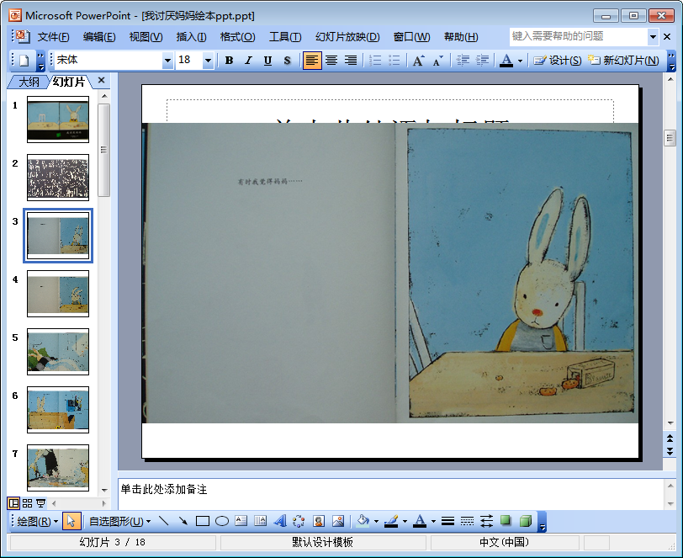Image resolution: width=683 pixels, height=558 pixels.
Task: Open the 窗口 (Window) menu
Action: [x=411, y=37]
